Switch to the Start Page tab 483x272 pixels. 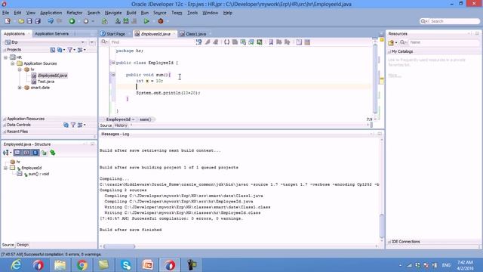tap(115, 34)
